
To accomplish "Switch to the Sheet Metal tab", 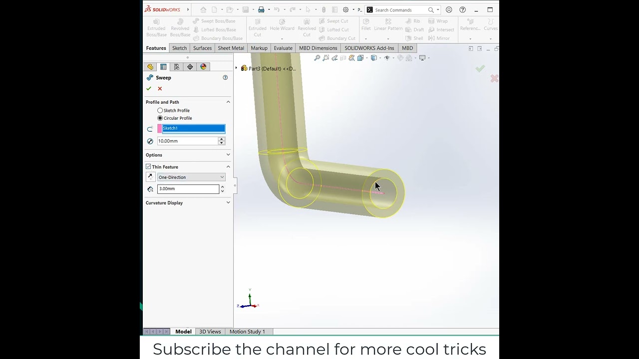I will [231, 48].
